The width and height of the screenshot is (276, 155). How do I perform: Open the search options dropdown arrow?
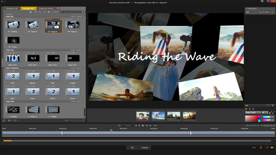coord(62,12)
